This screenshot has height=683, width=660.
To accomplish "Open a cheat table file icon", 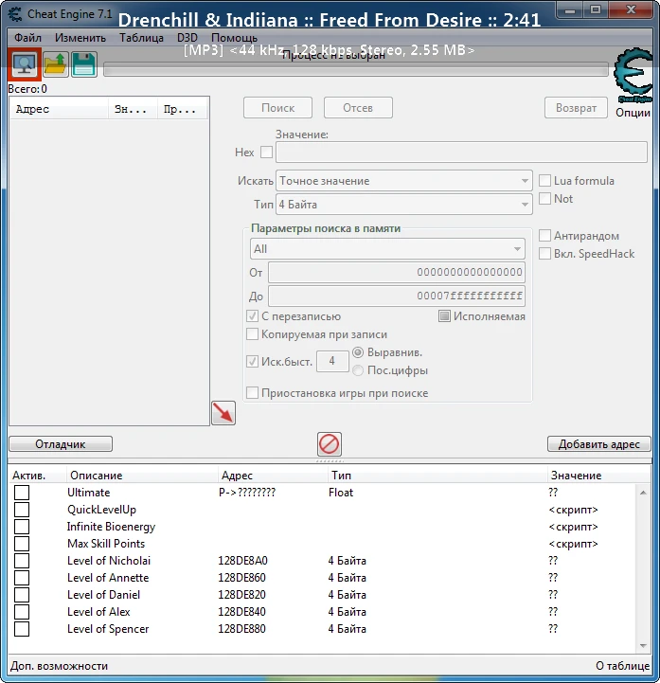I will coord(56,64).
